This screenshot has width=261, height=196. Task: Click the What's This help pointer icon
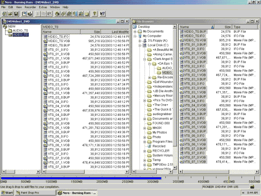pyautogui.click(x=102, y=14)
